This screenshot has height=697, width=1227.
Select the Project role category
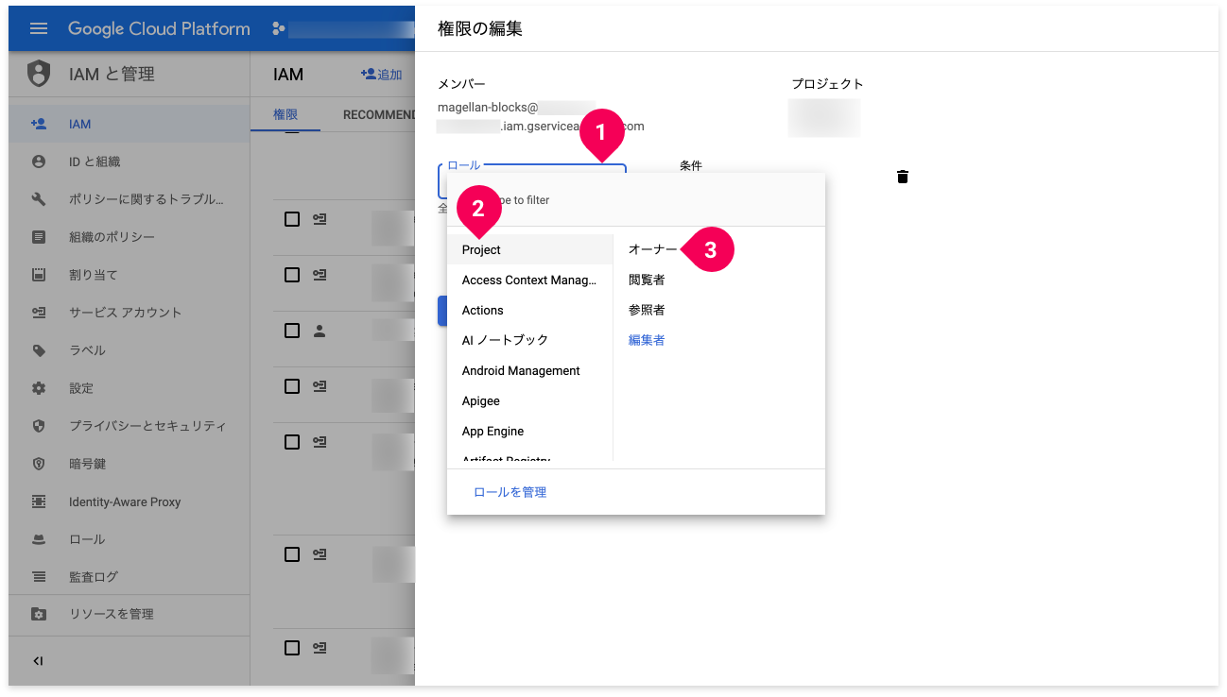click(x=530, y=250)
